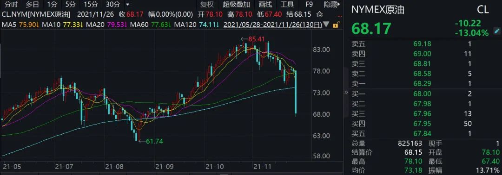Click the 复权 button
This screenshot has height=175, width=502.
pyautogui.click(x=206, y=5)
